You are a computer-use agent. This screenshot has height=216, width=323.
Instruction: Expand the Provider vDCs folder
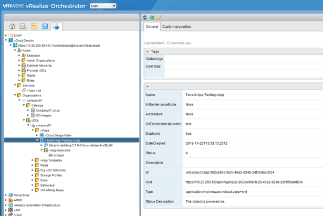19,70
